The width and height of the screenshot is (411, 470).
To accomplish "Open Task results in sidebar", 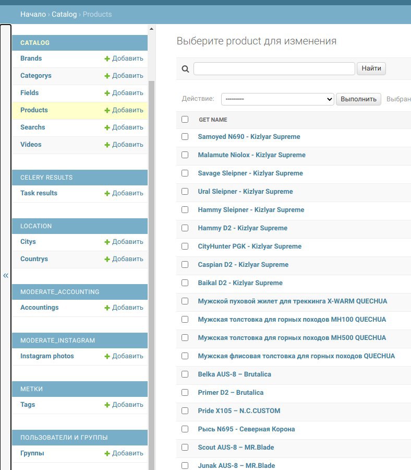I will point(39,193).
